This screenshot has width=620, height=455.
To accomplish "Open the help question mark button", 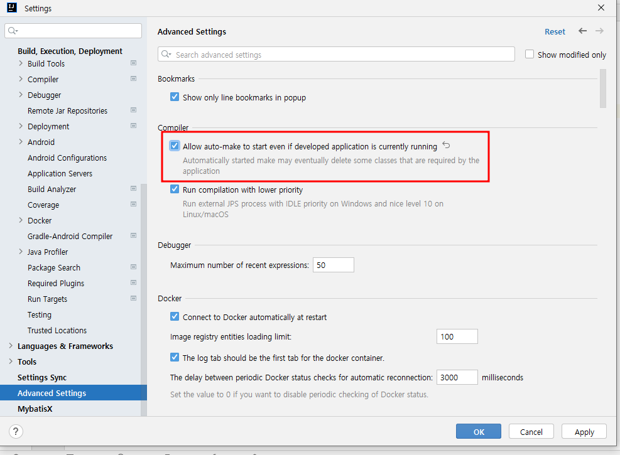I will [16, 431].
